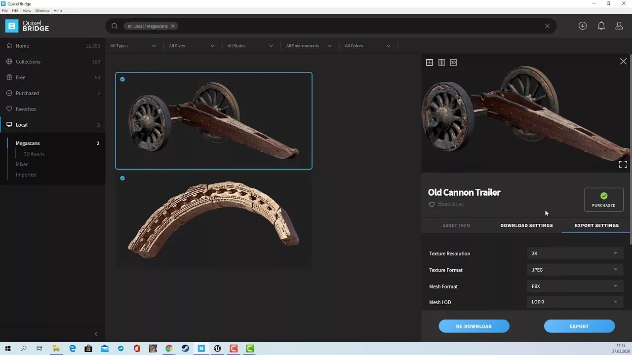Open the Window menu
The image size is (632, 355).
[x=42, y=11]
